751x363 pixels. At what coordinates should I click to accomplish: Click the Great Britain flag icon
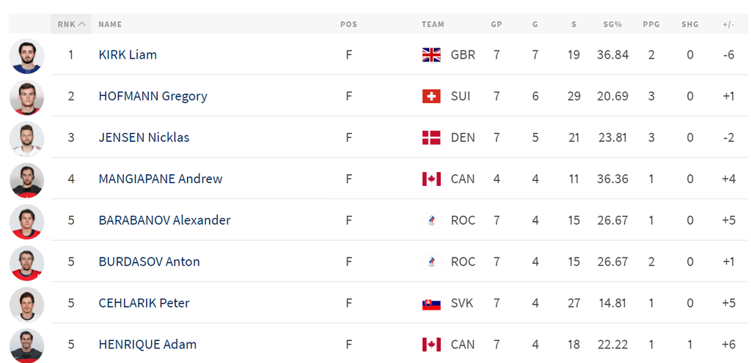pyautogui.click(x=431, y=55)
